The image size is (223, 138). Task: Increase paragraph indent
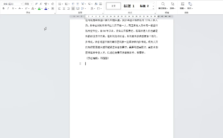[x=78, y=4]
